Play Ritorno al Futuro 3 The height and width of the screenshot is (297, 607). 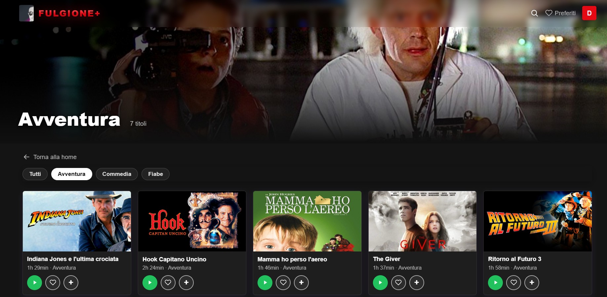495,282
